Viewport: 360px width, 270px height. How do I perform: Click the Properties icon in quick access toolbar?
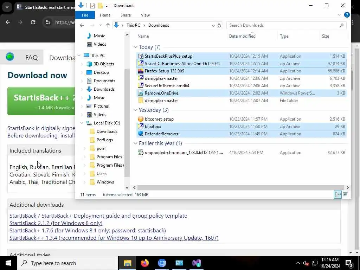tap(92, 6)
